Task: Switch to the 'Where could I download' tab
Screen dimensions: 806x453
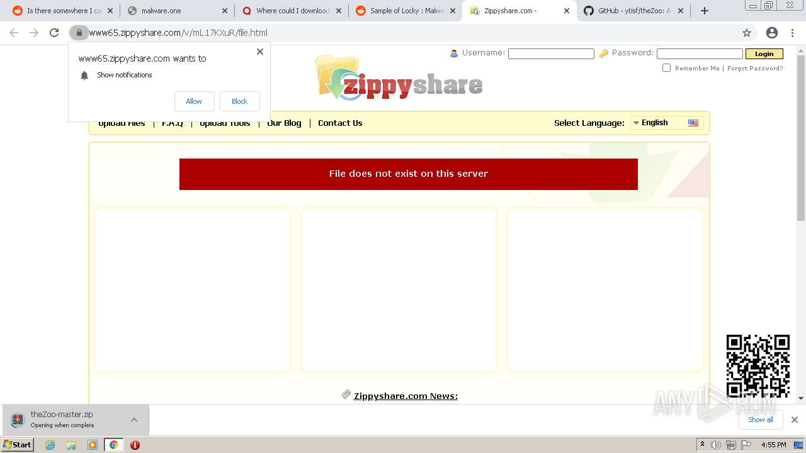Action: tap(293, 11)
